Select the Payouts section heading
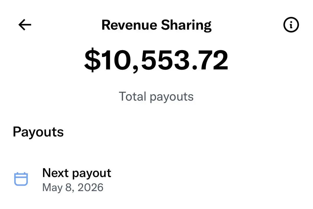The height and width of the screenshot is (209, 313). (x=38, y=132)
